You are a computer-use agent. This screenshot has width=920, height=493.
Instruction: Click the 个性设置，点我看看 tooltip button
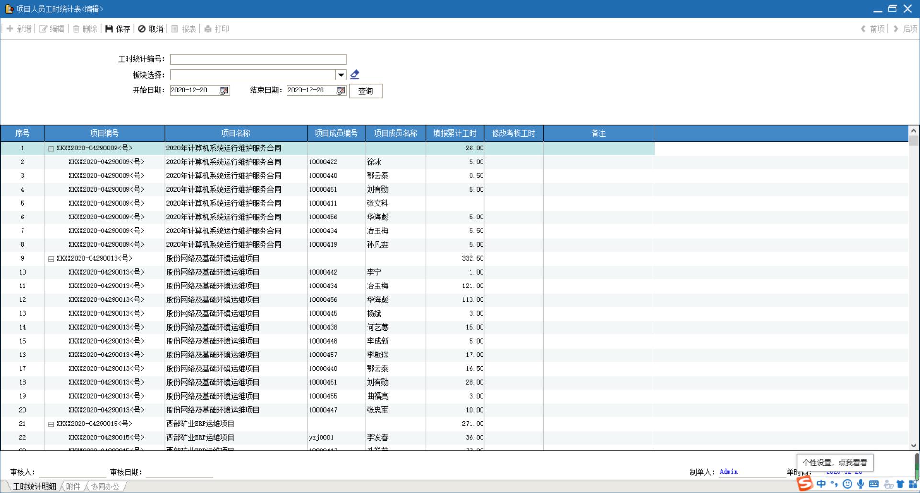(835, 462)
